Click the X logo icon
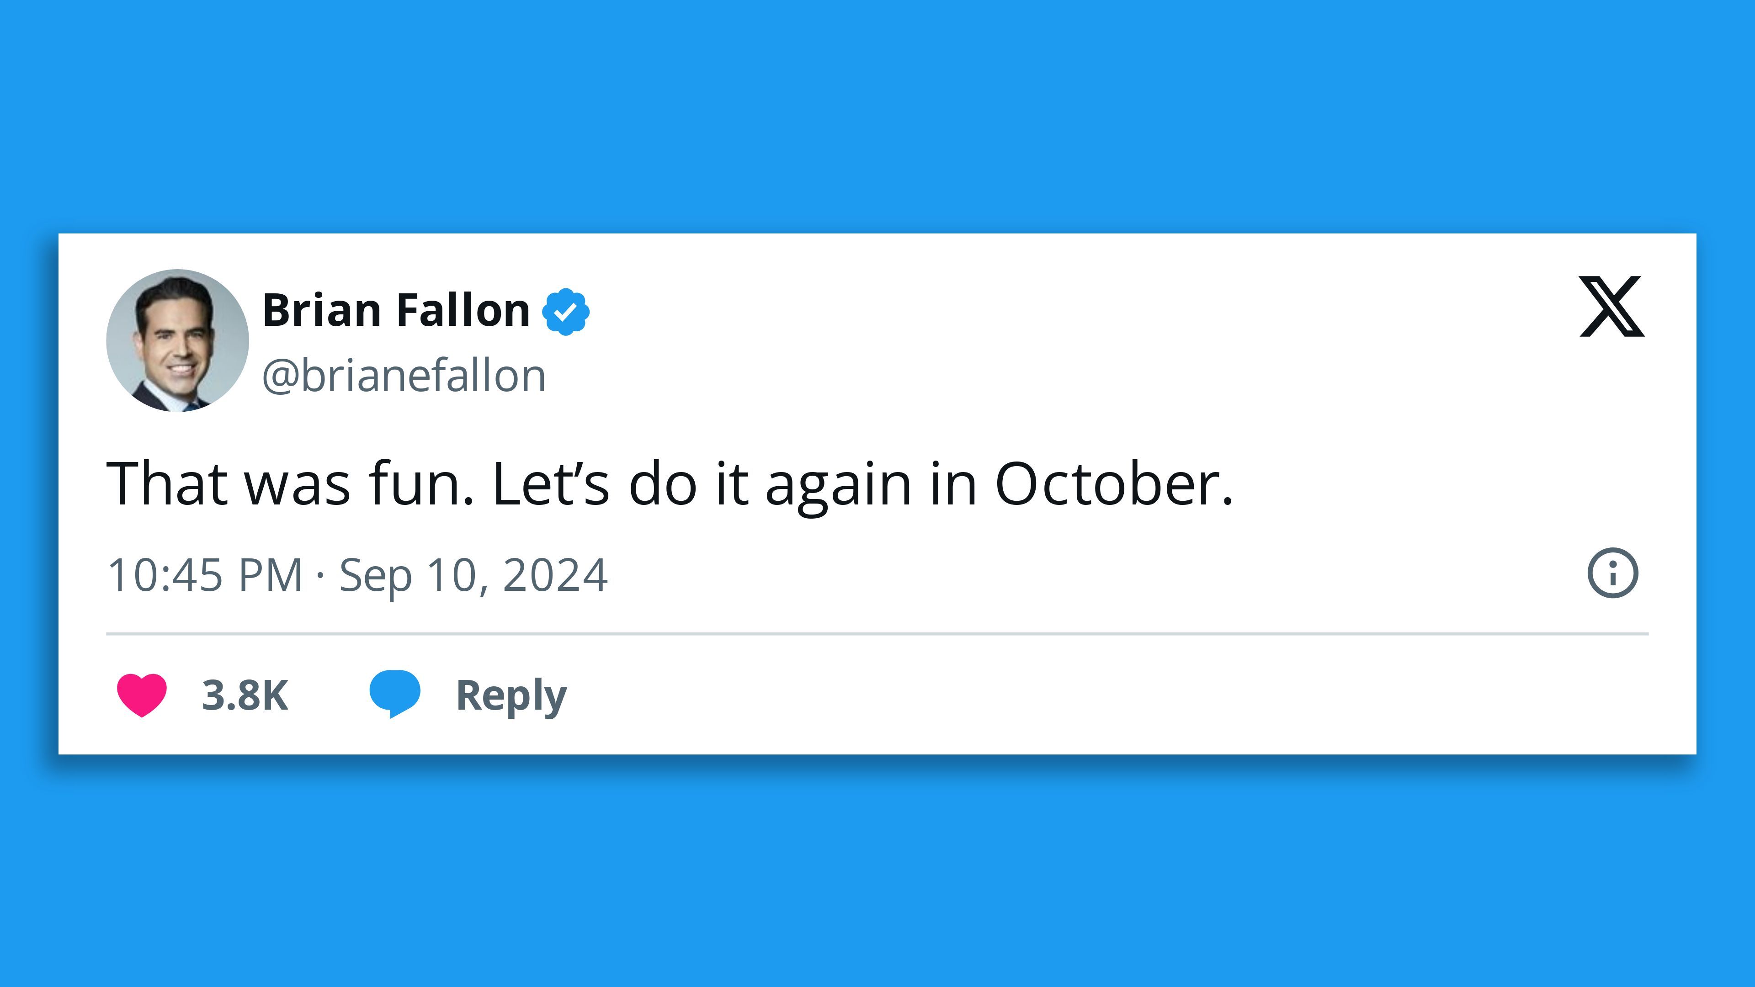The width and height of the screenshot is (1755, 987). pyautogui.click(x=1611, y=307)
